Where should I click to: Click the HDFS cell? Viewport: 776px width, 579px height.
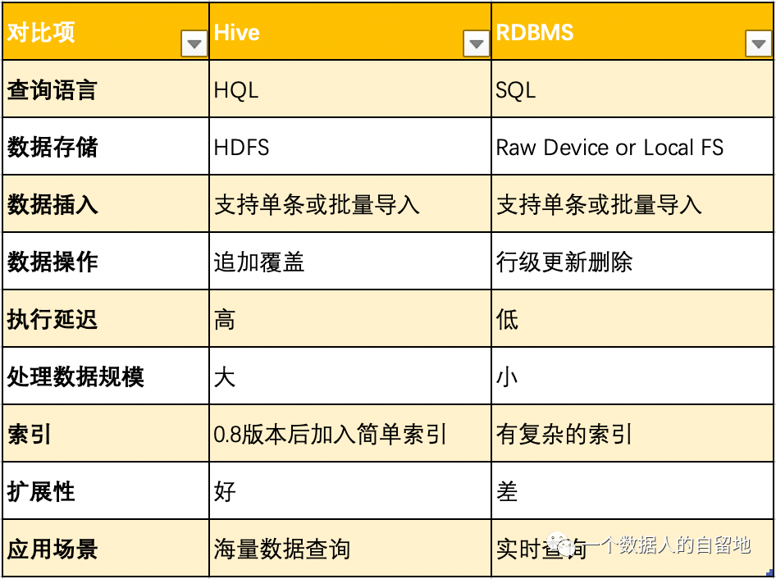tap(328, 146)
